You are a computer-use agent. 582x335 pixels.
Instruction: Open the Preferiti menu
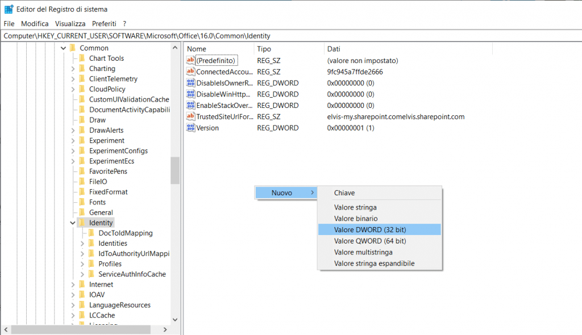[104, 24]
